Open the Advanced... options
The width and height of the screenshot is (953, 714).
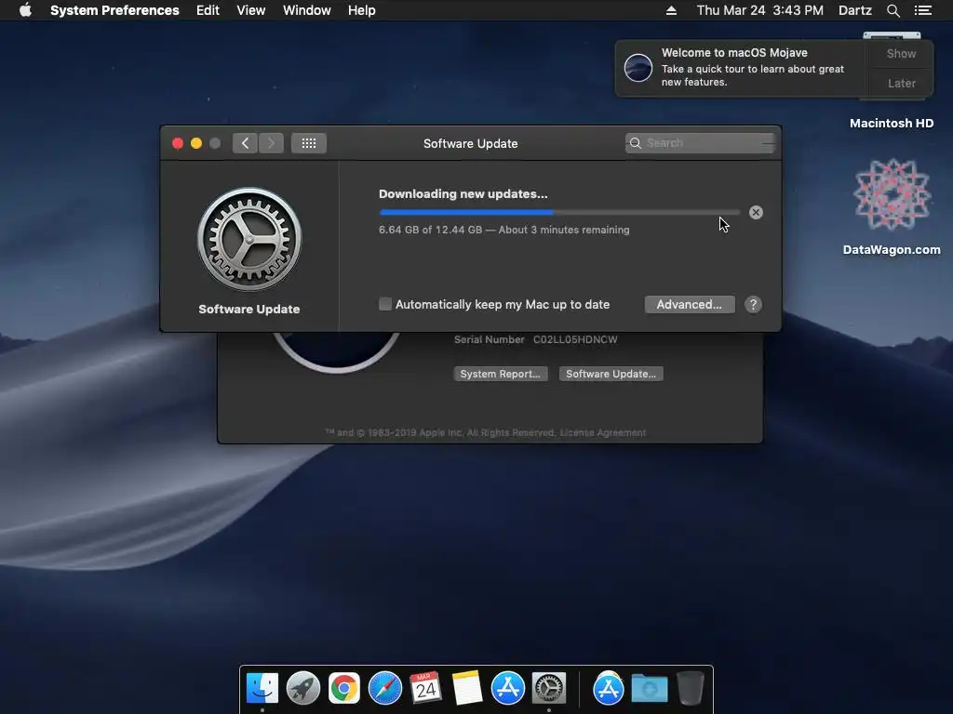690,304
